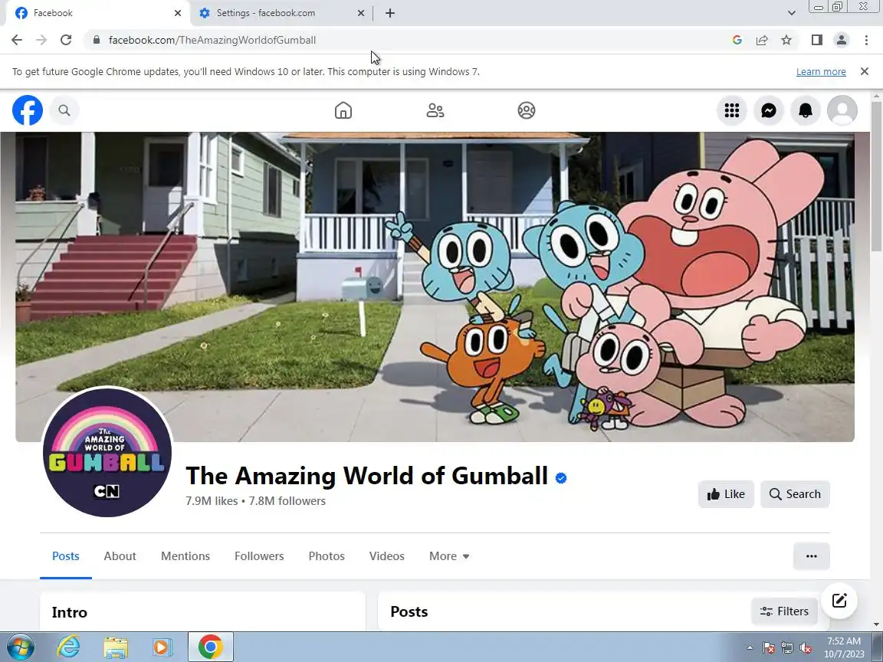Select the Posts tab

(x=65, y=556)
